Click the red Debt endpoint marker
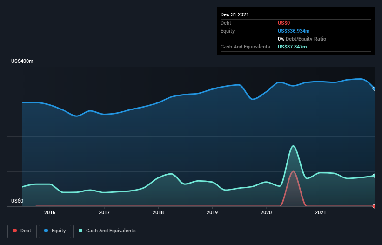382x245 pixels. (x=374, y=206)
